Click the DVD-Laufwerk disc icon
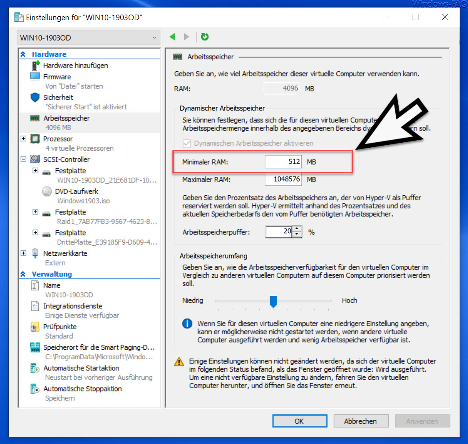 point(47,191)
